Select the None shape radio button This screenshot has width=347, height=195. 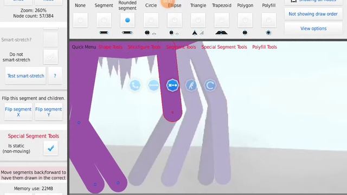coord(80,20)
